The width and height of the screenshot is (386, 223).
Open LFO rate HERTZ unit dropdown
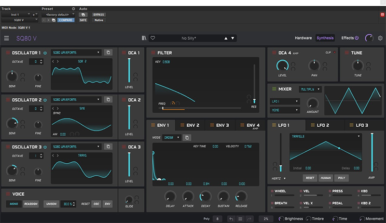[x=278, y=179]
